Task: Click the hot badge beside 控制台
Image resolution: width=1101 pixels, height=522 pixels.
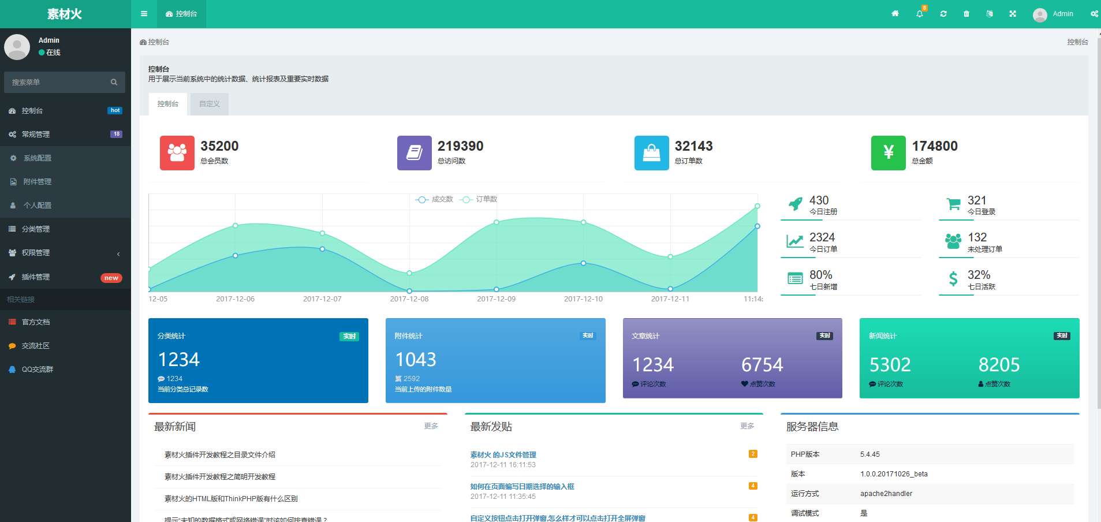Action: click(x=115, y=110)
